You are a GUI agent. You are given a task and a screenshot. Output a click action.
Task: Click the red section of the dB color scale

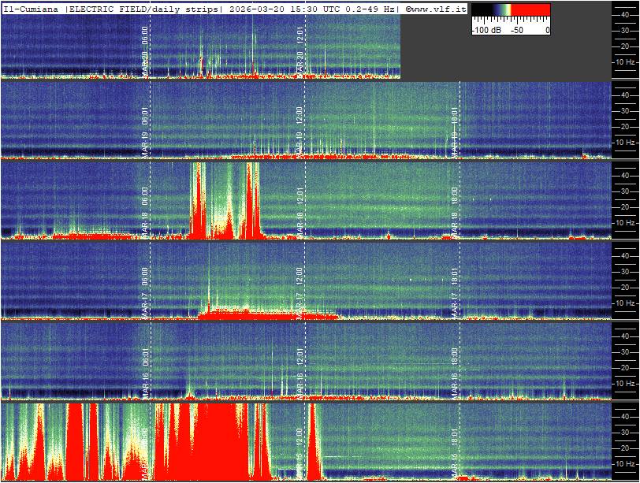531,11
